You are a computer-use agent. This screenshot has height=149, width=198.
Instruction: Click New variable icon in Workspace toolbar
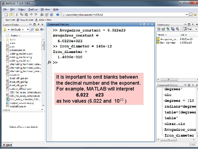158,29
